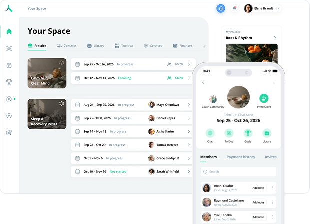This screenshot has height=224, width=310.
Task: Click the edit pencil icon after Finances
Action: coord(205,46)
